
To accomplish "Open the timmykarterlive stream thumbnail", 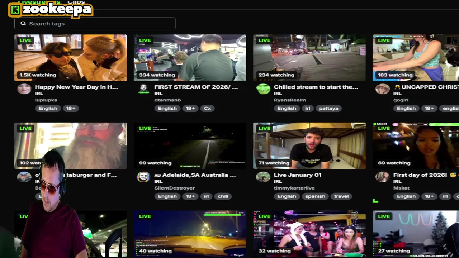I will pos(309,146).
